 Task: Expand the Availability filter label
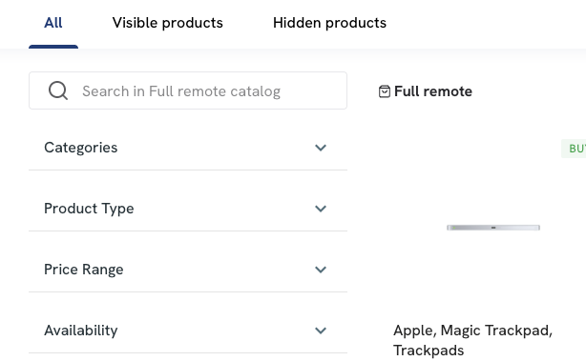coord(81,331)
